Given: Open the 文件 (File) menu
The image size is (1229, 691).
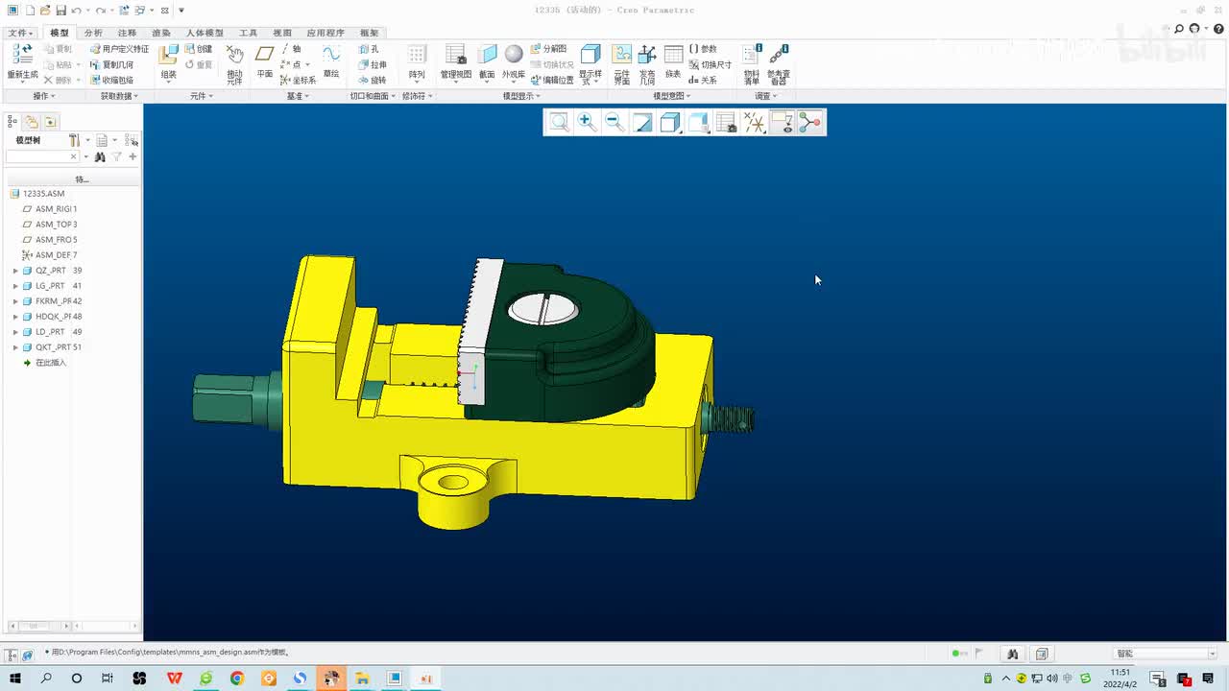Looking at the screenshot, I should click(x=19, y=33).
